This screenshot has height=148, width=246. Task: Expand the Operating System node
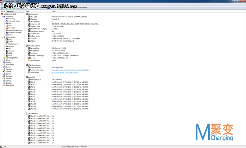coord(2,58)
